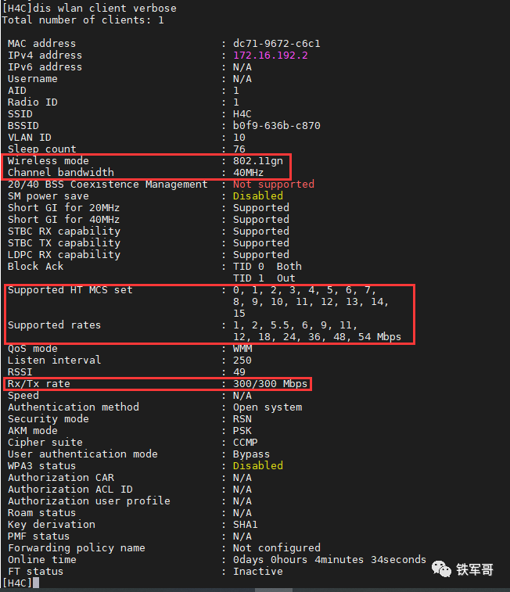This screenshot has width=510, height=592.
Task: Click the Wireless mode value 802.11gn
Action: [x=258, y=161]
